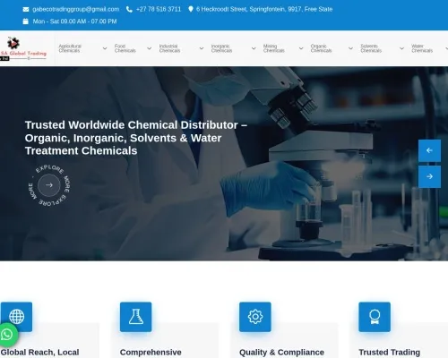This screenshot has height=358, width=448.
Task: Expand Inorganic Chemicals dropdown chevron
Action: (x=254, y=48)
